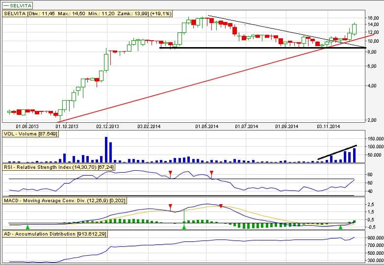Click the second red arrow in MACD panel
Viewport: 384px width, 265px height.
point(221,206)
